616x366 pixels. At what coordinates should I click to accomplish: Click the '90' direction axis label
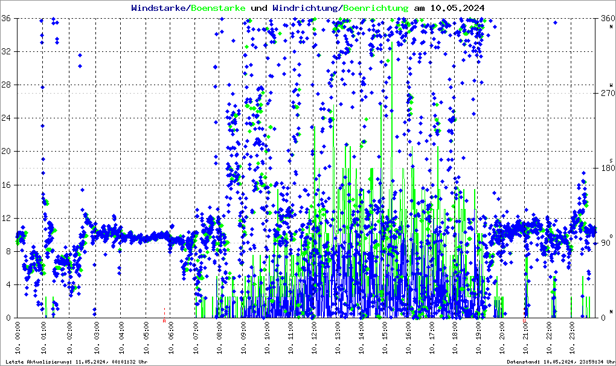[606, 243]
